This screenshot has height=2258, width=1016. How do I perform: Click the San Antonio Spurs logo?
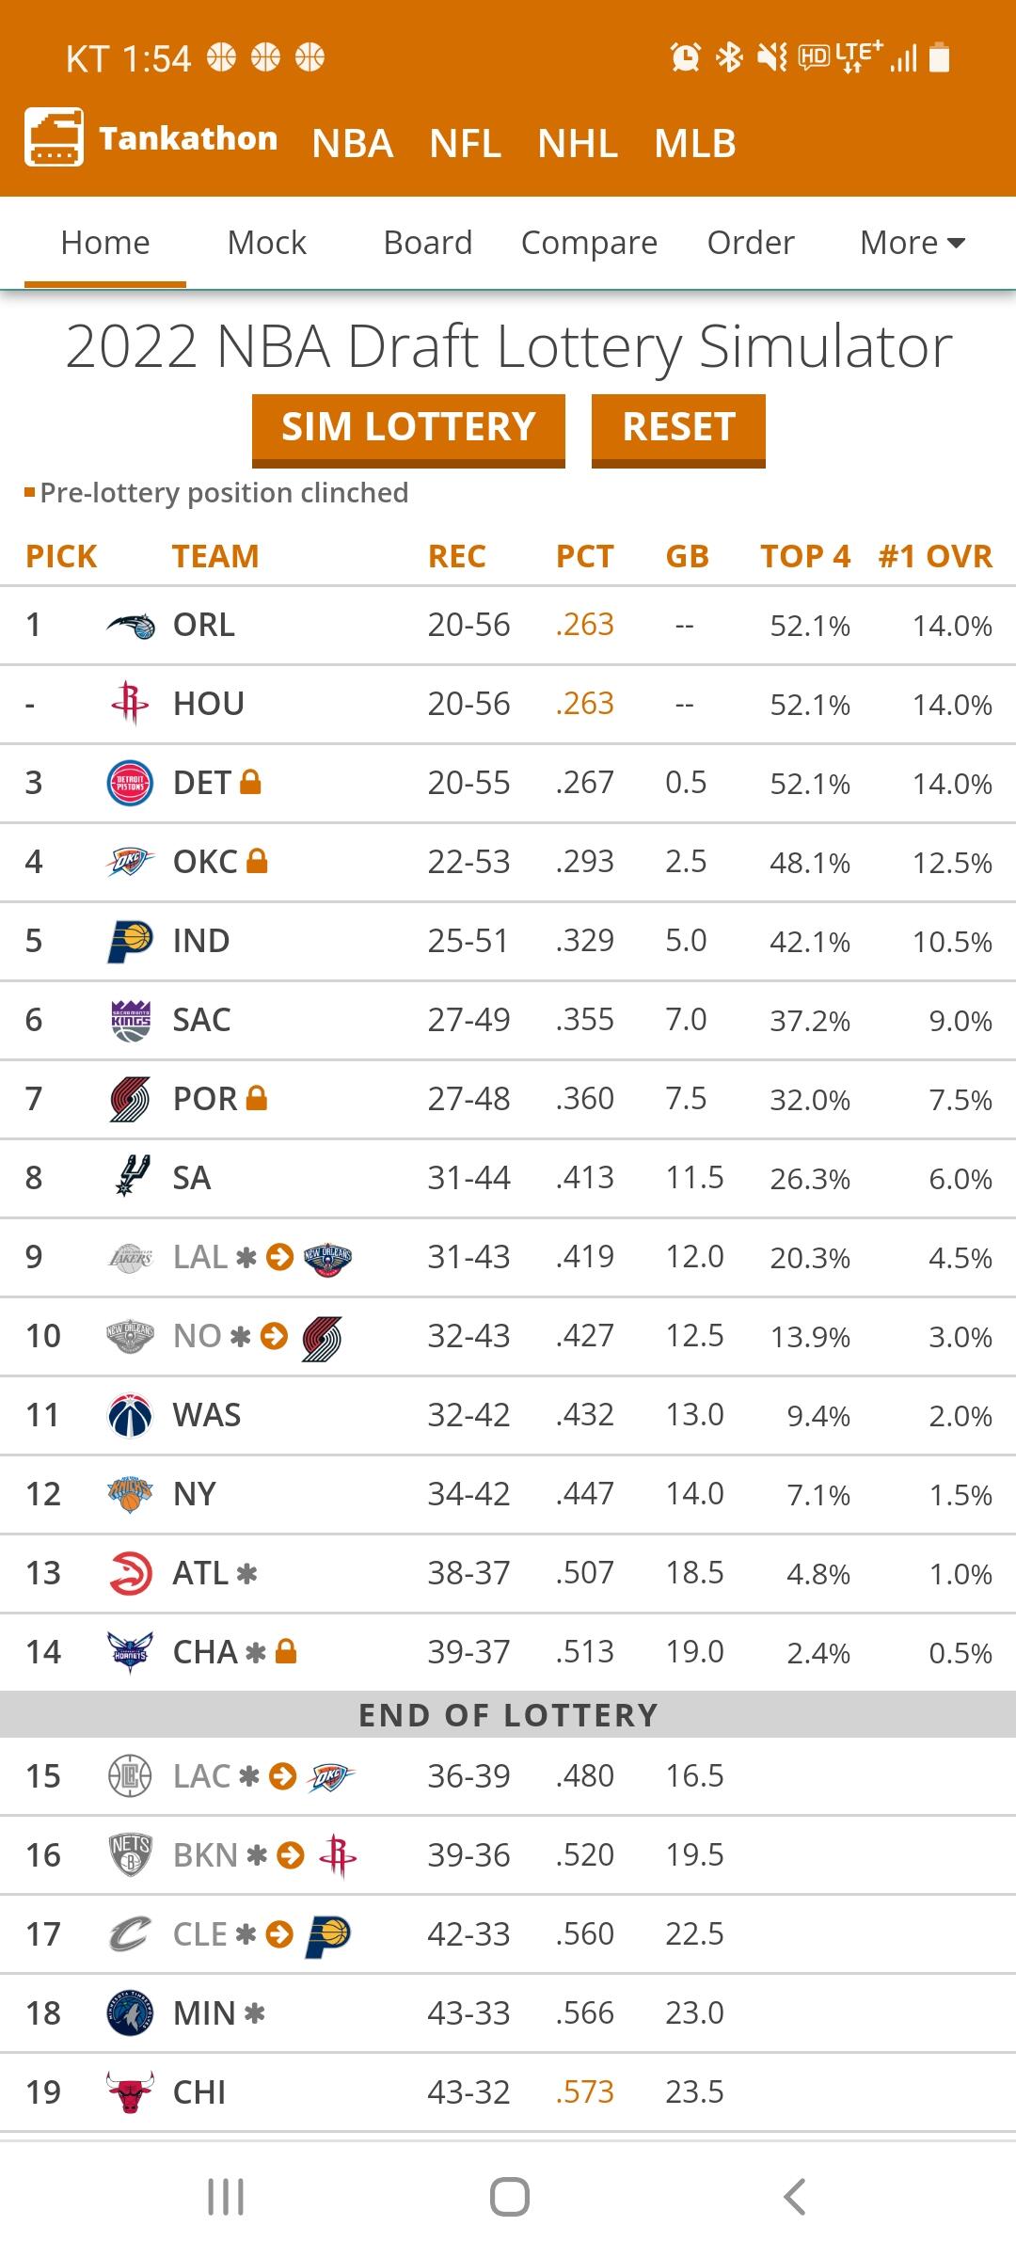130,1176
